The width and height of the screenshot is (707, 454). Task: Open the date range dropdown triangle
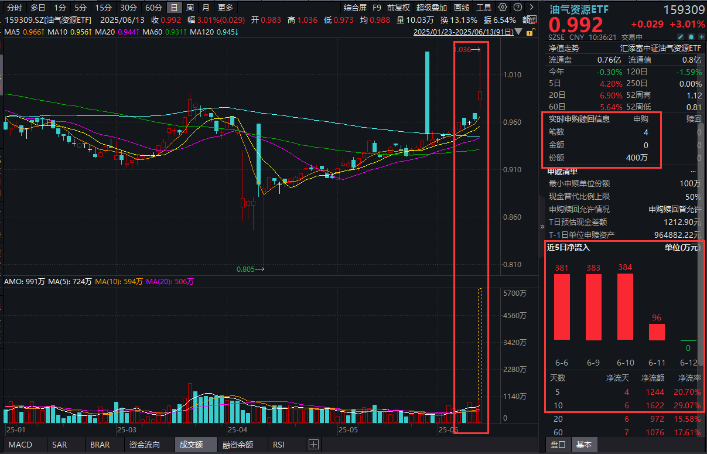click(x=520, y=32)
